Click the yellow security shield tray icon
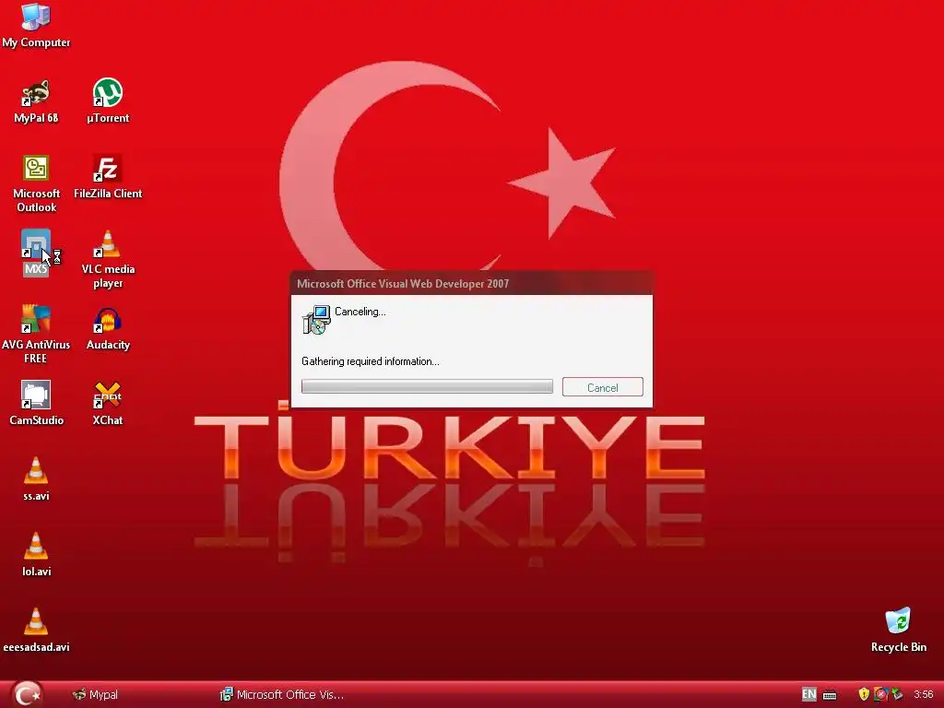The width and height of the screenshot is (944, 708). (x=864, y=694)
